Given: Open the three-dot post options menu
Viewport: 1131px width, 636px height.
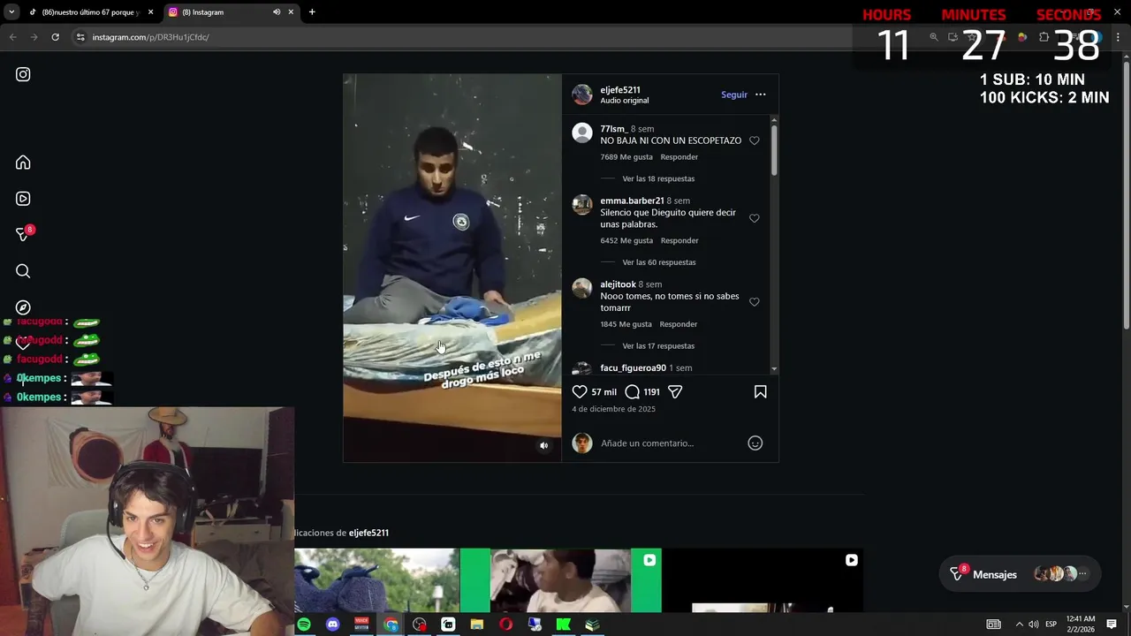Looking at the screenshot, I should [x=760, y=95].
